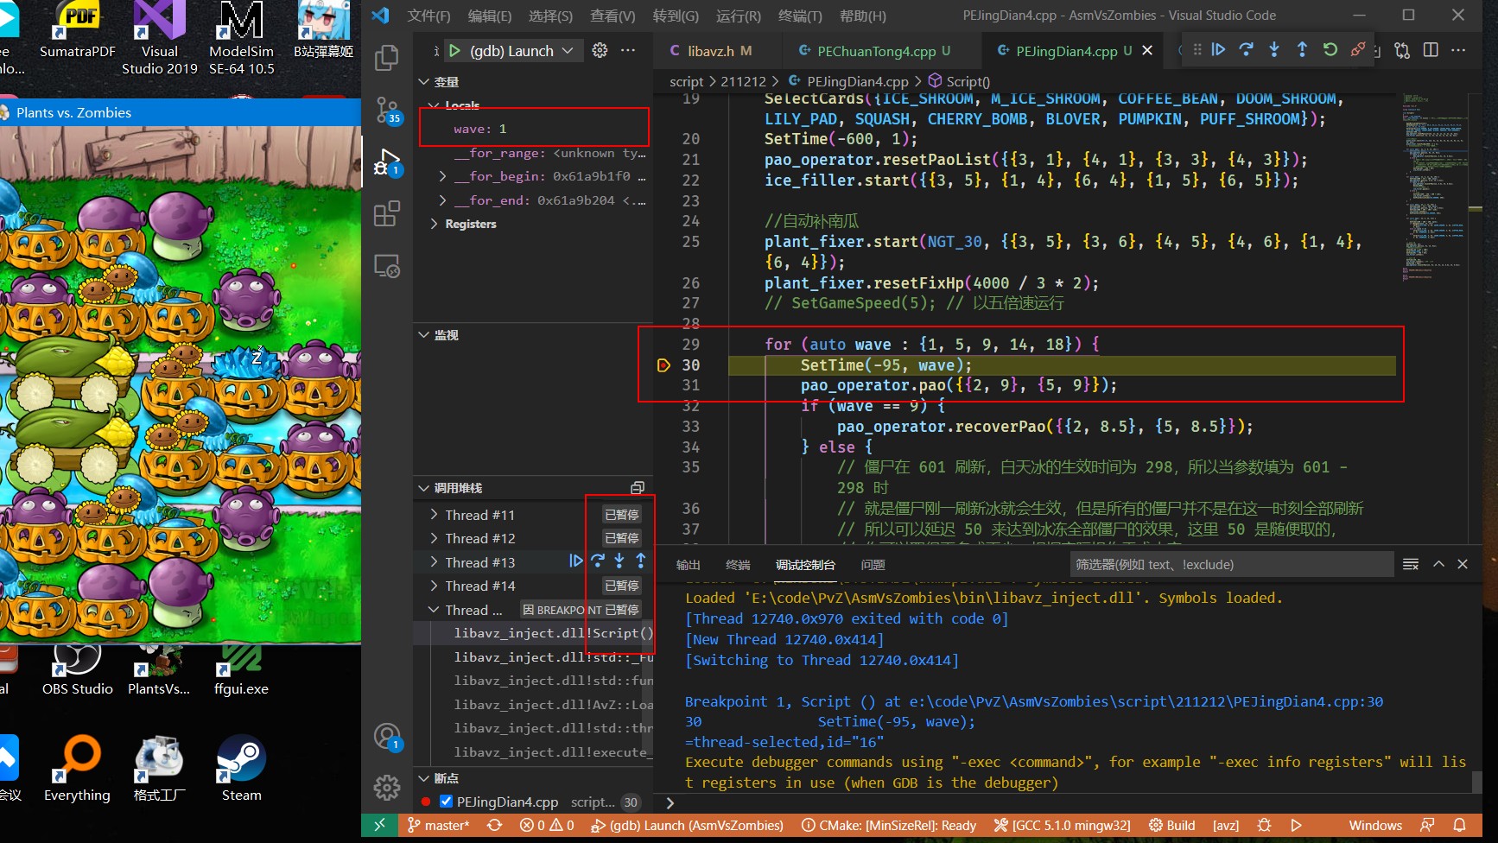The image size is (1498, 843).
Task: Click 211212 in the breadcrumb path
Action: [x=743, y=81]
